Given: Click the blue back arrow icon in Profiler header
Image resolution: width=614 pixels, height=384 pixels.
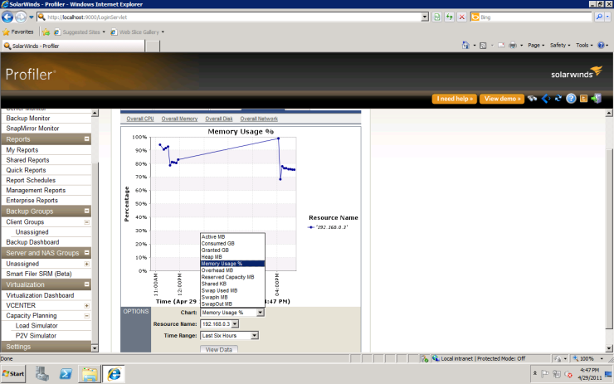Looking at the screenshot, I should tap(546, 99).
